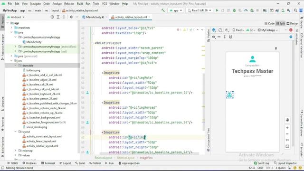Zoom in the layout preview with plus
The width and height of the screenshot is (304, 171).
coord(287,128)
